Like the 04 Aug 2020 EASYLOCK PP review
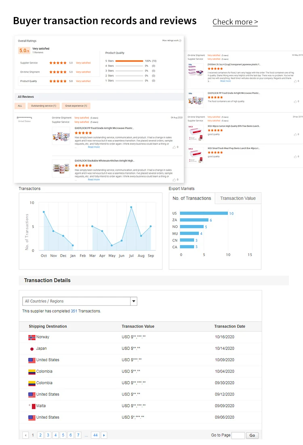Viewport: 303px width, 445px height. (x=174, y=147)
